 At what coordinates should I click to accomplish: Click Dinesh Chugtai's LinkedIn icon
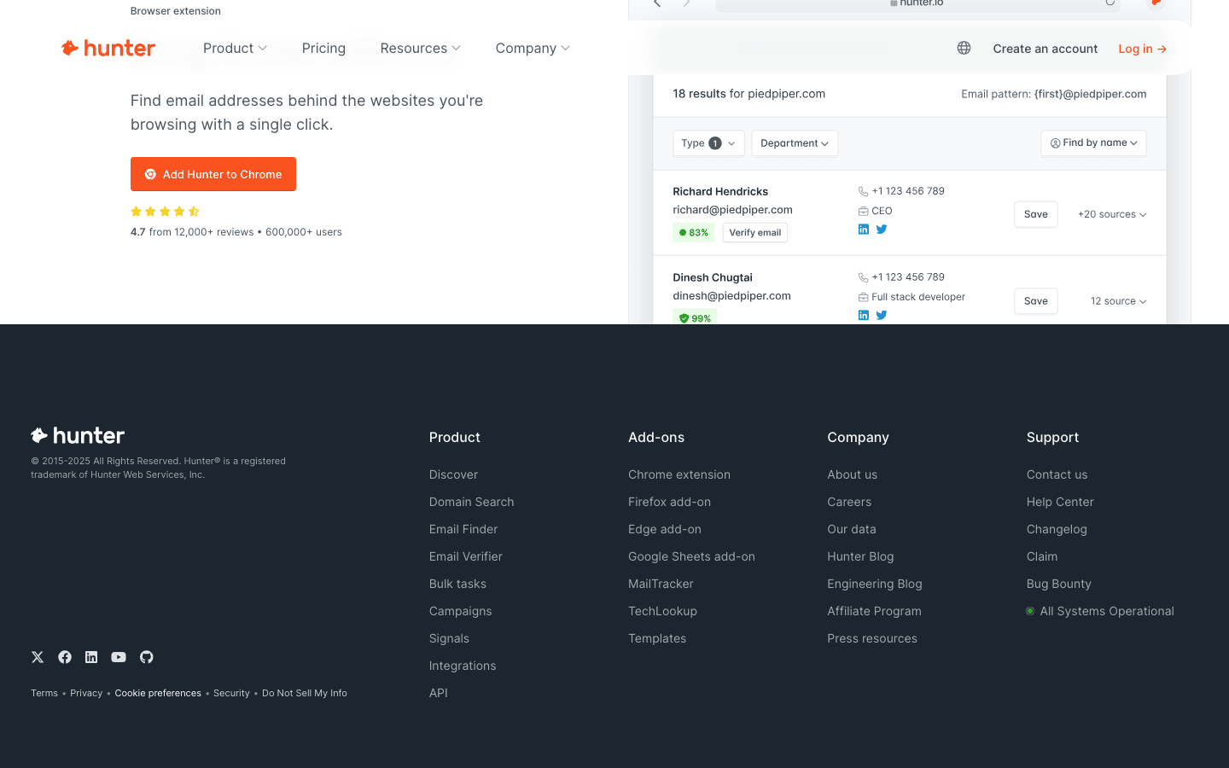click(x=864, y=316)
